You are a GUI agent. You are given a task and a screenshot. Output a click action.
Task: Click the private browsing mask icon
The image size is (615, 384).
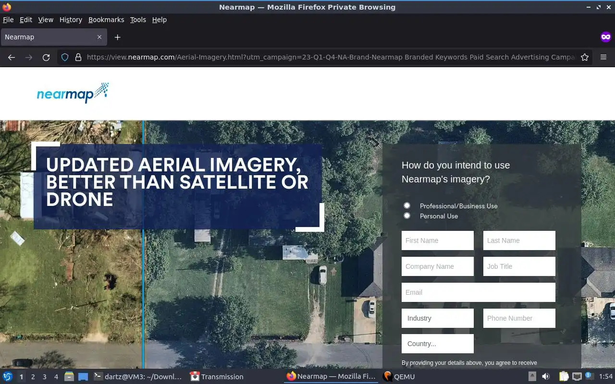click(605, 37)
